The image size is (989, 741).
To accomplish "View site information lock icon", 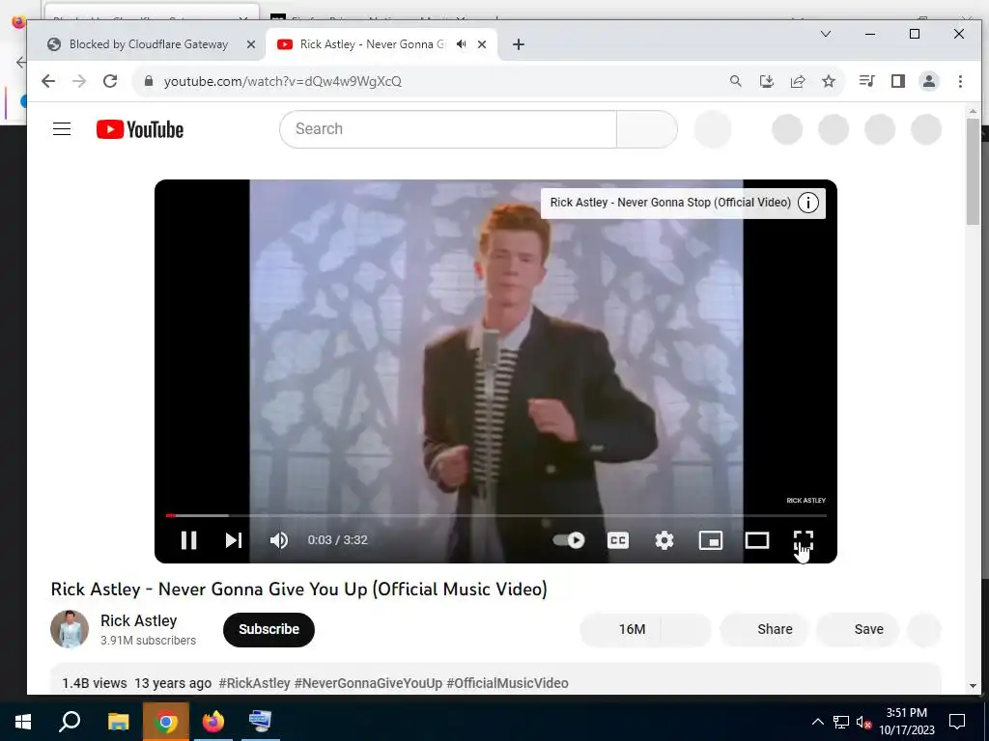I will click(x=149, y=81).
